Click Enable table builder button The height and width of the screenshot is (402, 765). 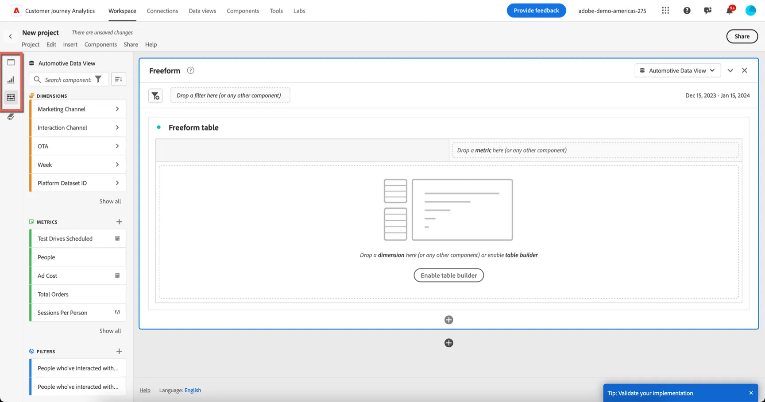click(x=449, y=275)
